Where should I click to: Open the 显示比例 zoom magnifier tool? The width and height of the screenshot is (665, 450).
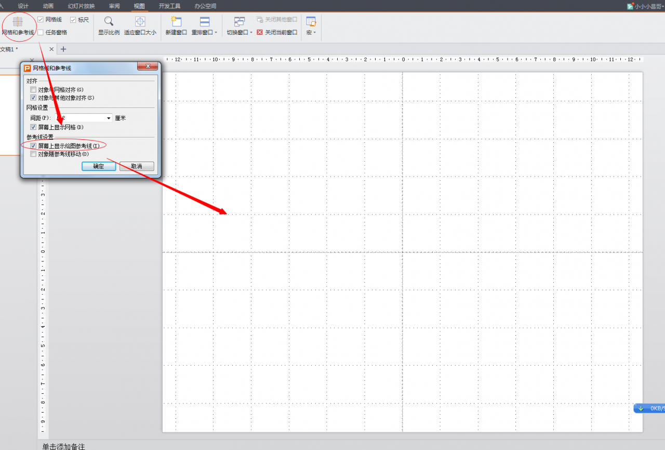coord(109,21)
